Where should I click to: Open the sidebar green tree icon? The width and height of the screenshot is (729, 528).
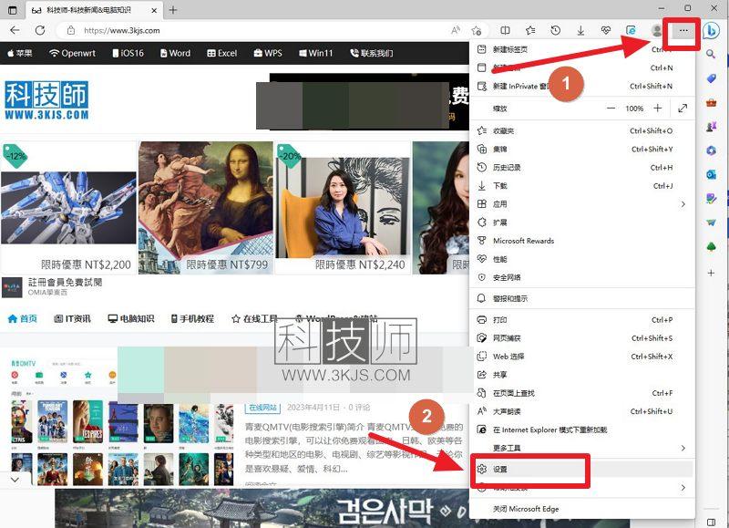pos(711,246)
